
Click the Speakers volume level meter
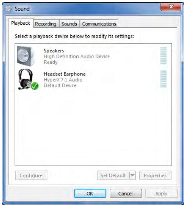tap(163, 56)
